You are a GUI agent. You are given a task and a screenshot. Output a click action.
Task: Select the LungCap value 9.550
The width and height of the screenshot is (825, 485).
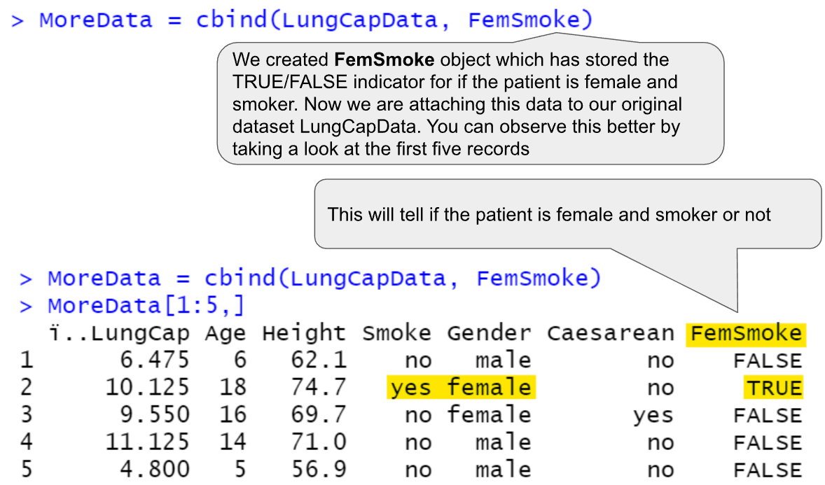[154, 415]
